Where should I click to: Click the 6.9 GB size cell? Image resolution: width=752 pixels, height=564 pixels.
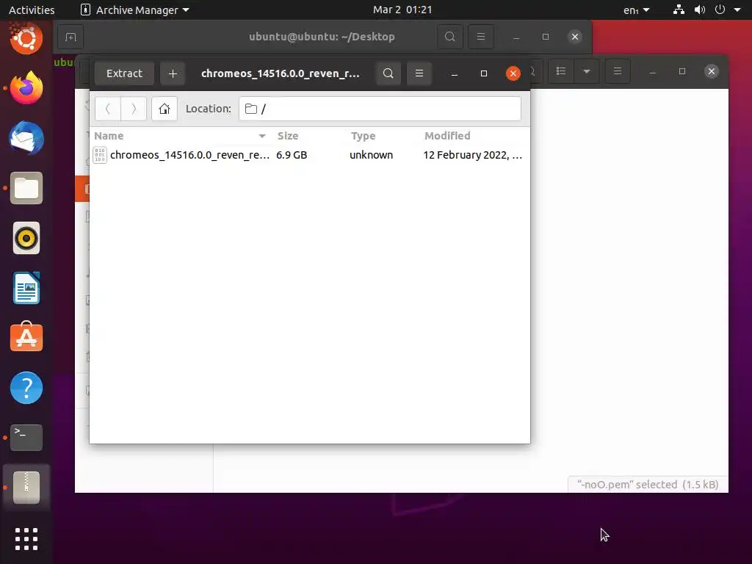click(292, 155)
